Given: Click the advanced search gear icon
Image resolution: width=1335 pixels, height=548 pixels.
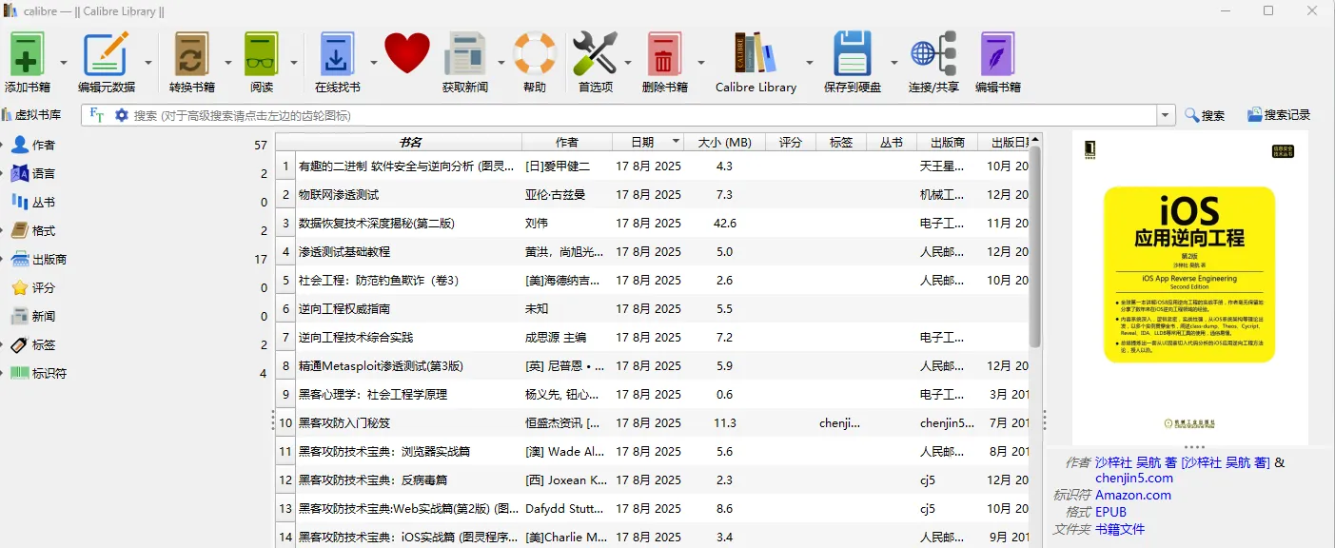Looking at the screenshot, I should click(x=121, y=115).
